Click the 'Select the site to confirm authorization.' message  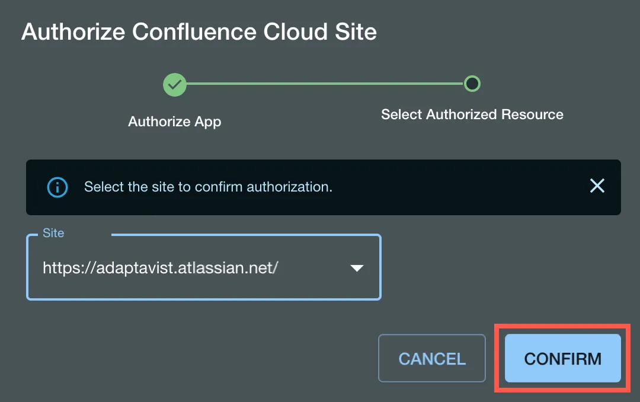point(208,187)
